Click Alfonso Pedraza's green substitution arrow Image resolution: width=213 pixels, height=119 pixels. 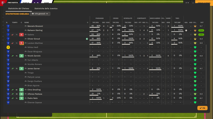tap(21, 94)
